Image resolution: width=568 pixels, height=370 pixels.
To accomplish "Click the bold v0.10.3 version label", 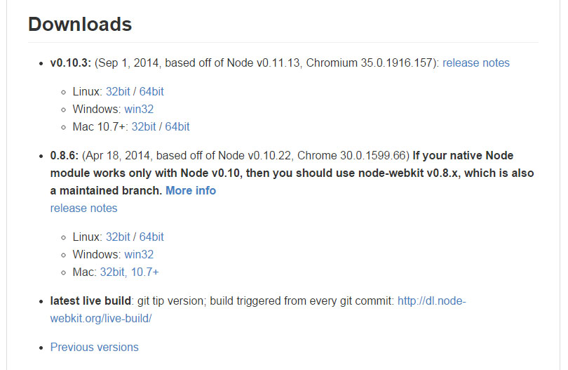I will click(69, 63).
